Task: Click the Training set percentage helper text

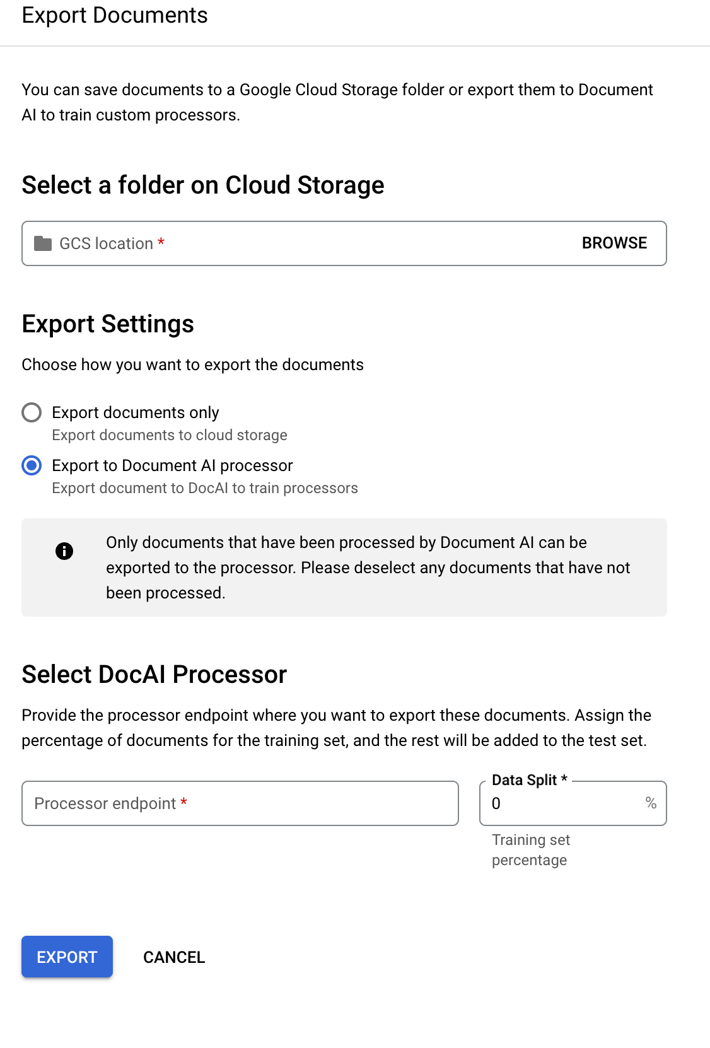Action: pyautogui.click(x=531, y=850)
